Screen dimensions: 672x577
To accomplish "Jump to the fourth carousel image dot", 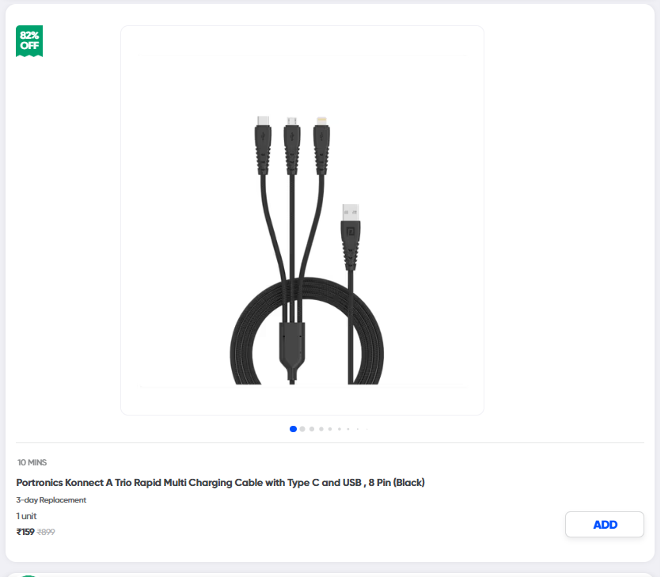I will (321, 429).
